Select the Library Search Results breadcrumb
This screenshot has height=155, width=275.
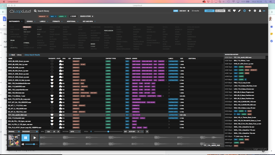(x=32, y=55)
